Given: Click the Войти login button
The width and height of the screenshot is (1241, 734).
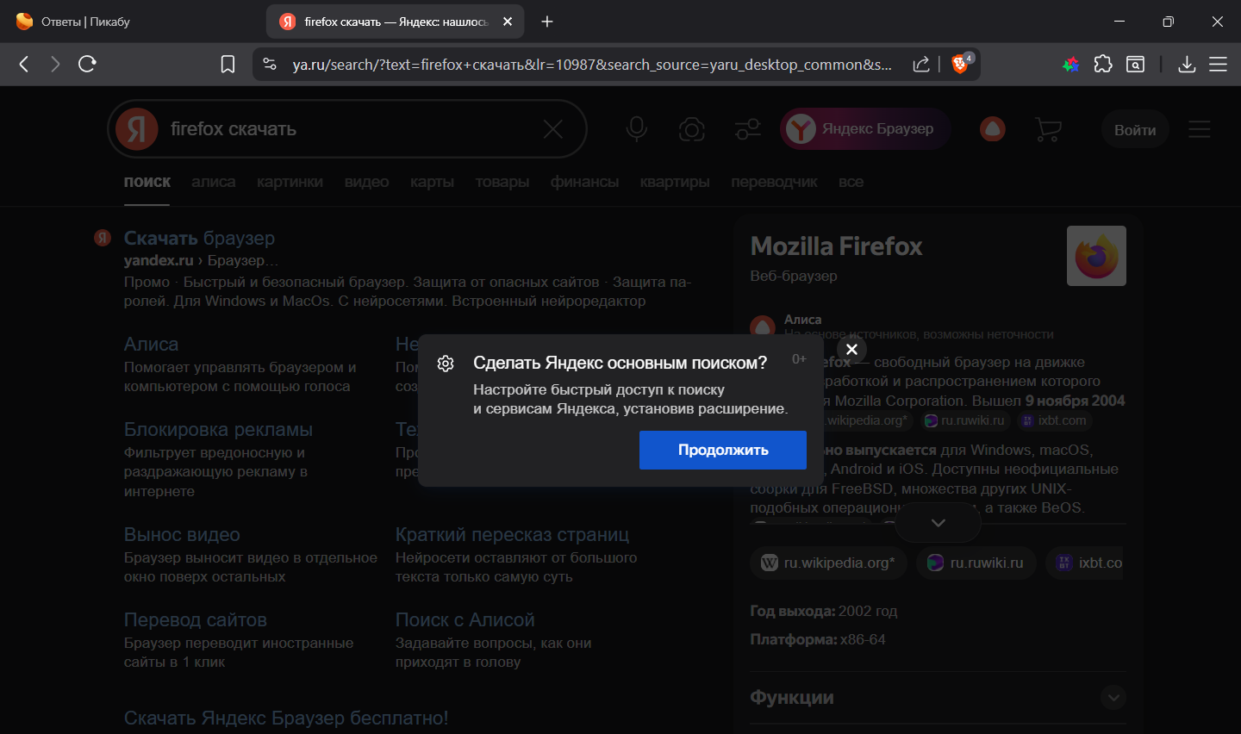Looking at the screenshot, I should pyautogui.click(x=1135, y=130).
